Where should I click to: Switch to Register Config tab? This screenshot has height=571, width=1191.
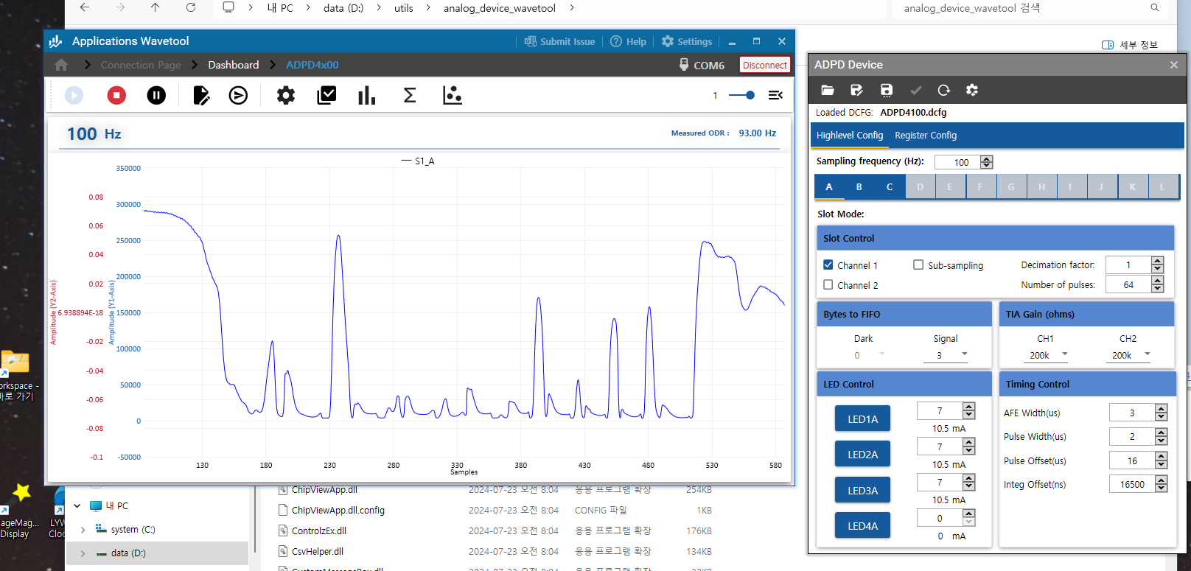pyautogui.click(x=926, y=136)
